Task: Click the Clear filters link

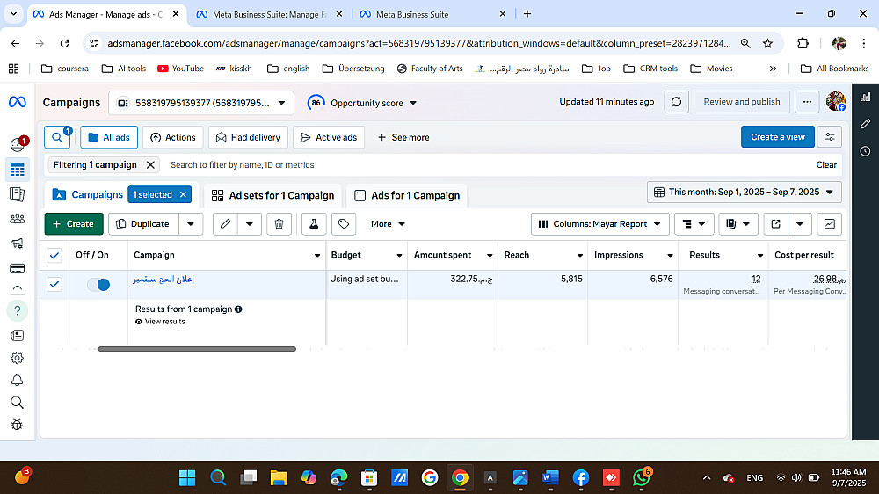Action: pos(825,165)
